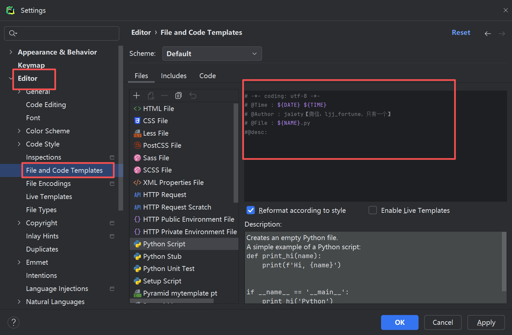The width and height of the screenshot is (512, 335).
Task: Switch to the Code tab
Action: point(208,76)
